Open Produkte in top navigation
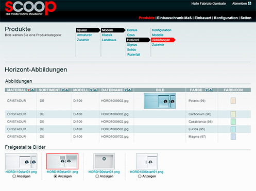The height and width of the screenshot is (191, 256). tap(147, 18)
